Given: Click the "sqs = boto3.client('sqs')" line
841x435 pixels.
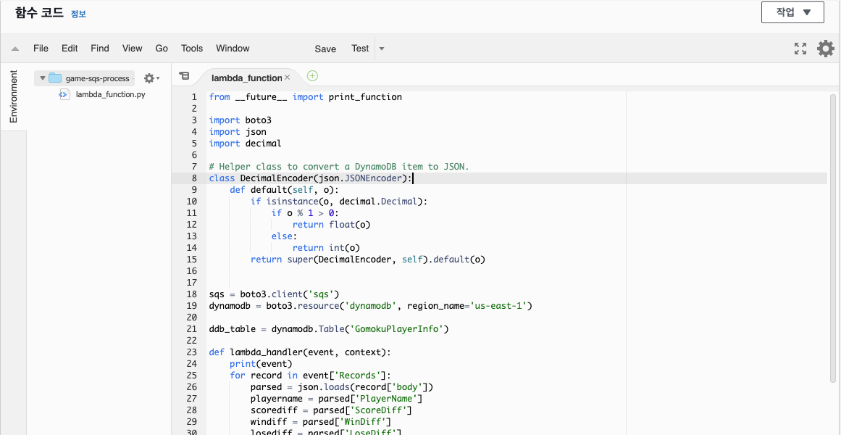Looking at the screenshot, I should coord(274,294).
